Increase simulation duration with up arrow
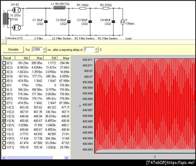 pyautogui.click(x=45, y=48)
